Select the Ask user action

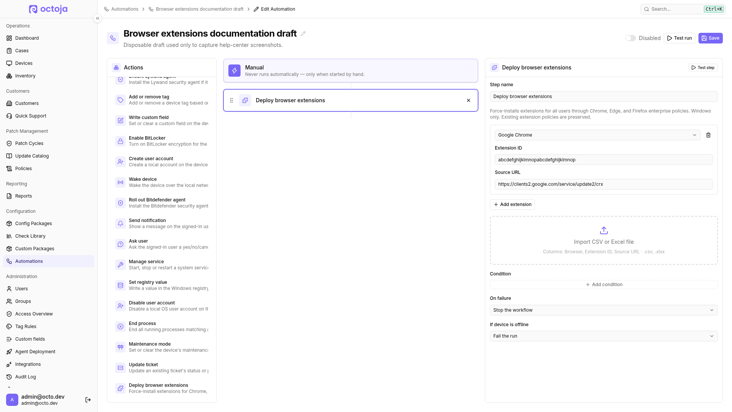pos(162,244)
